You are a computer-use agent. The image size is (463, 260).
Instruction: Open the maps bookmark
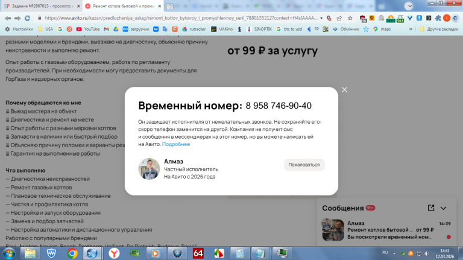click(x=382, y=29)
